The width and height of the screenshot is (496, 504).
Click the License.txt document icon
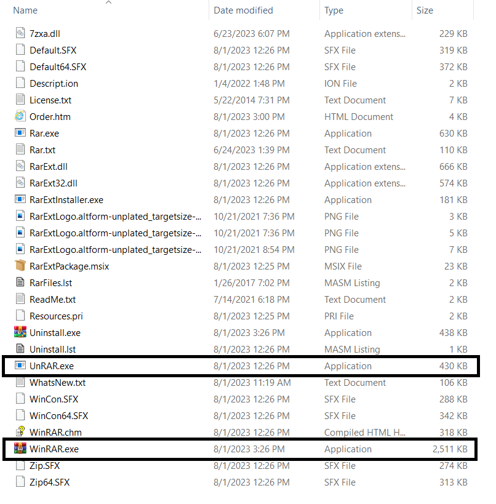(x=20, y=100)
